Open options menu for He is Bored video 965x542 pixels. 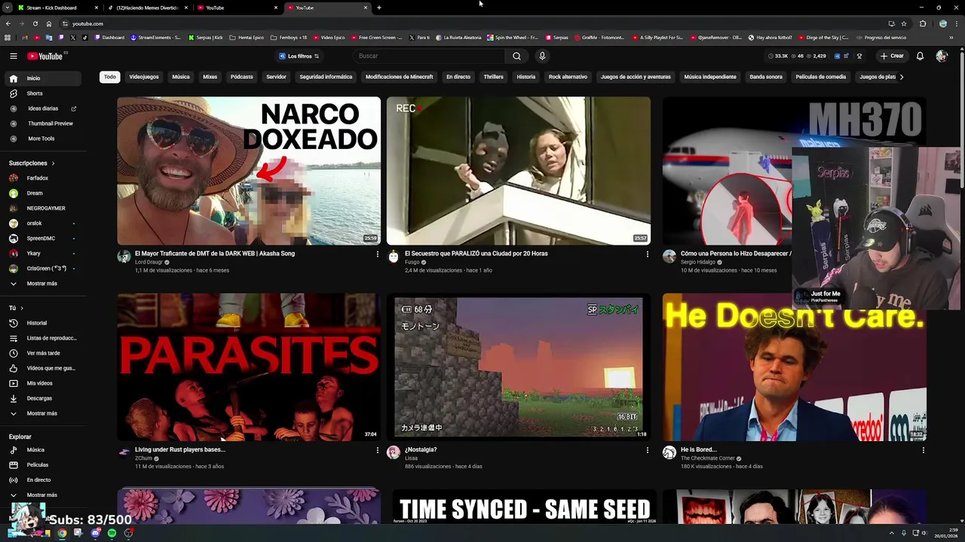[923, 450]
